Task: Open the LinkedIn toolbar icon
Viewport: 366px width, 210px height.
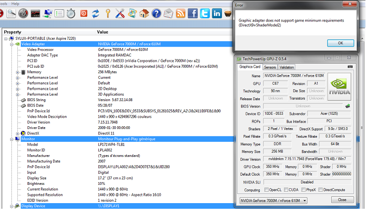Action: (x=216, y=14)
